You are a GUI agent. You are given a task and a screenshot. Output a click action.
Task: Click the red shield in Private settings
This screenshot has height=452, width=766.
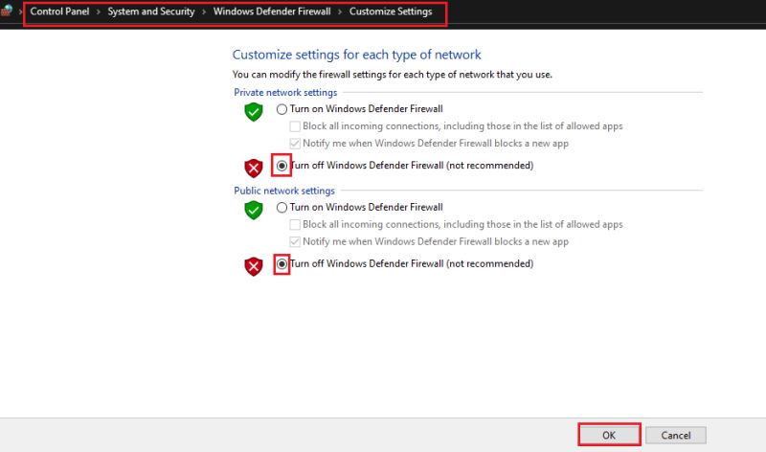tap(254, 169)
